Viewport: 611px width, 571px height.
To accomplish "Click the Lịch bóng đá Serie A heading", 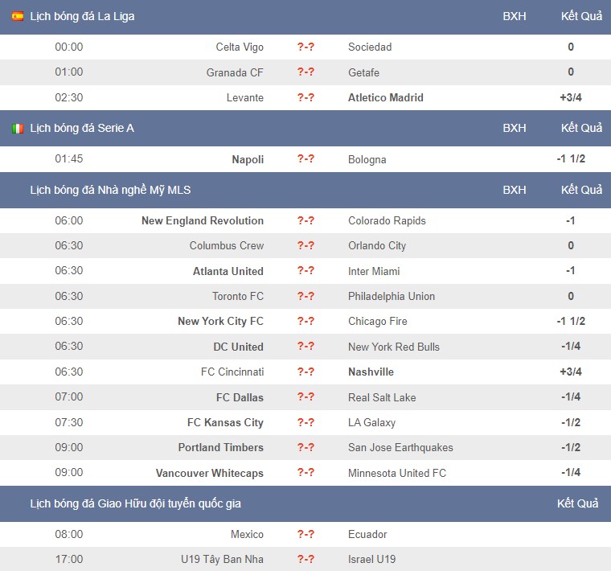I will (x=82, y=128).
